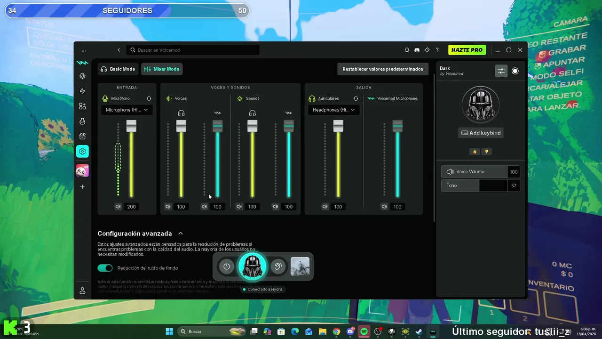Mute the Voicemod Microphone output channel
This screenshot has width=602, height=339.
point(384,207)
